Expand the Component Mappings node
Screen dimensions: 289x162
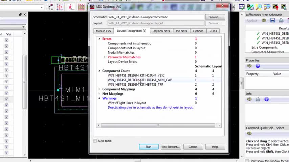coord(99,89)
